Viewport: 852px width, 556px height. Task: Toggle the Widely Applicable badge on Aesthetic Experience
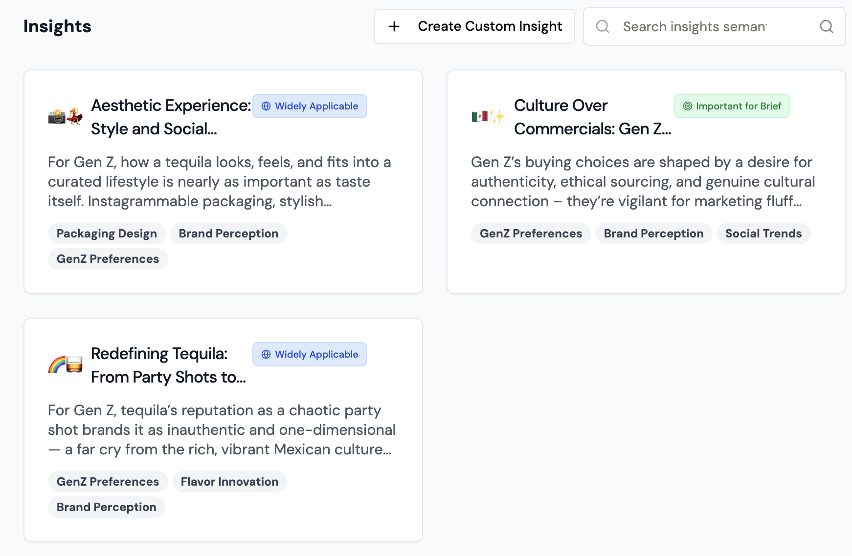click(x=310, y=106)
